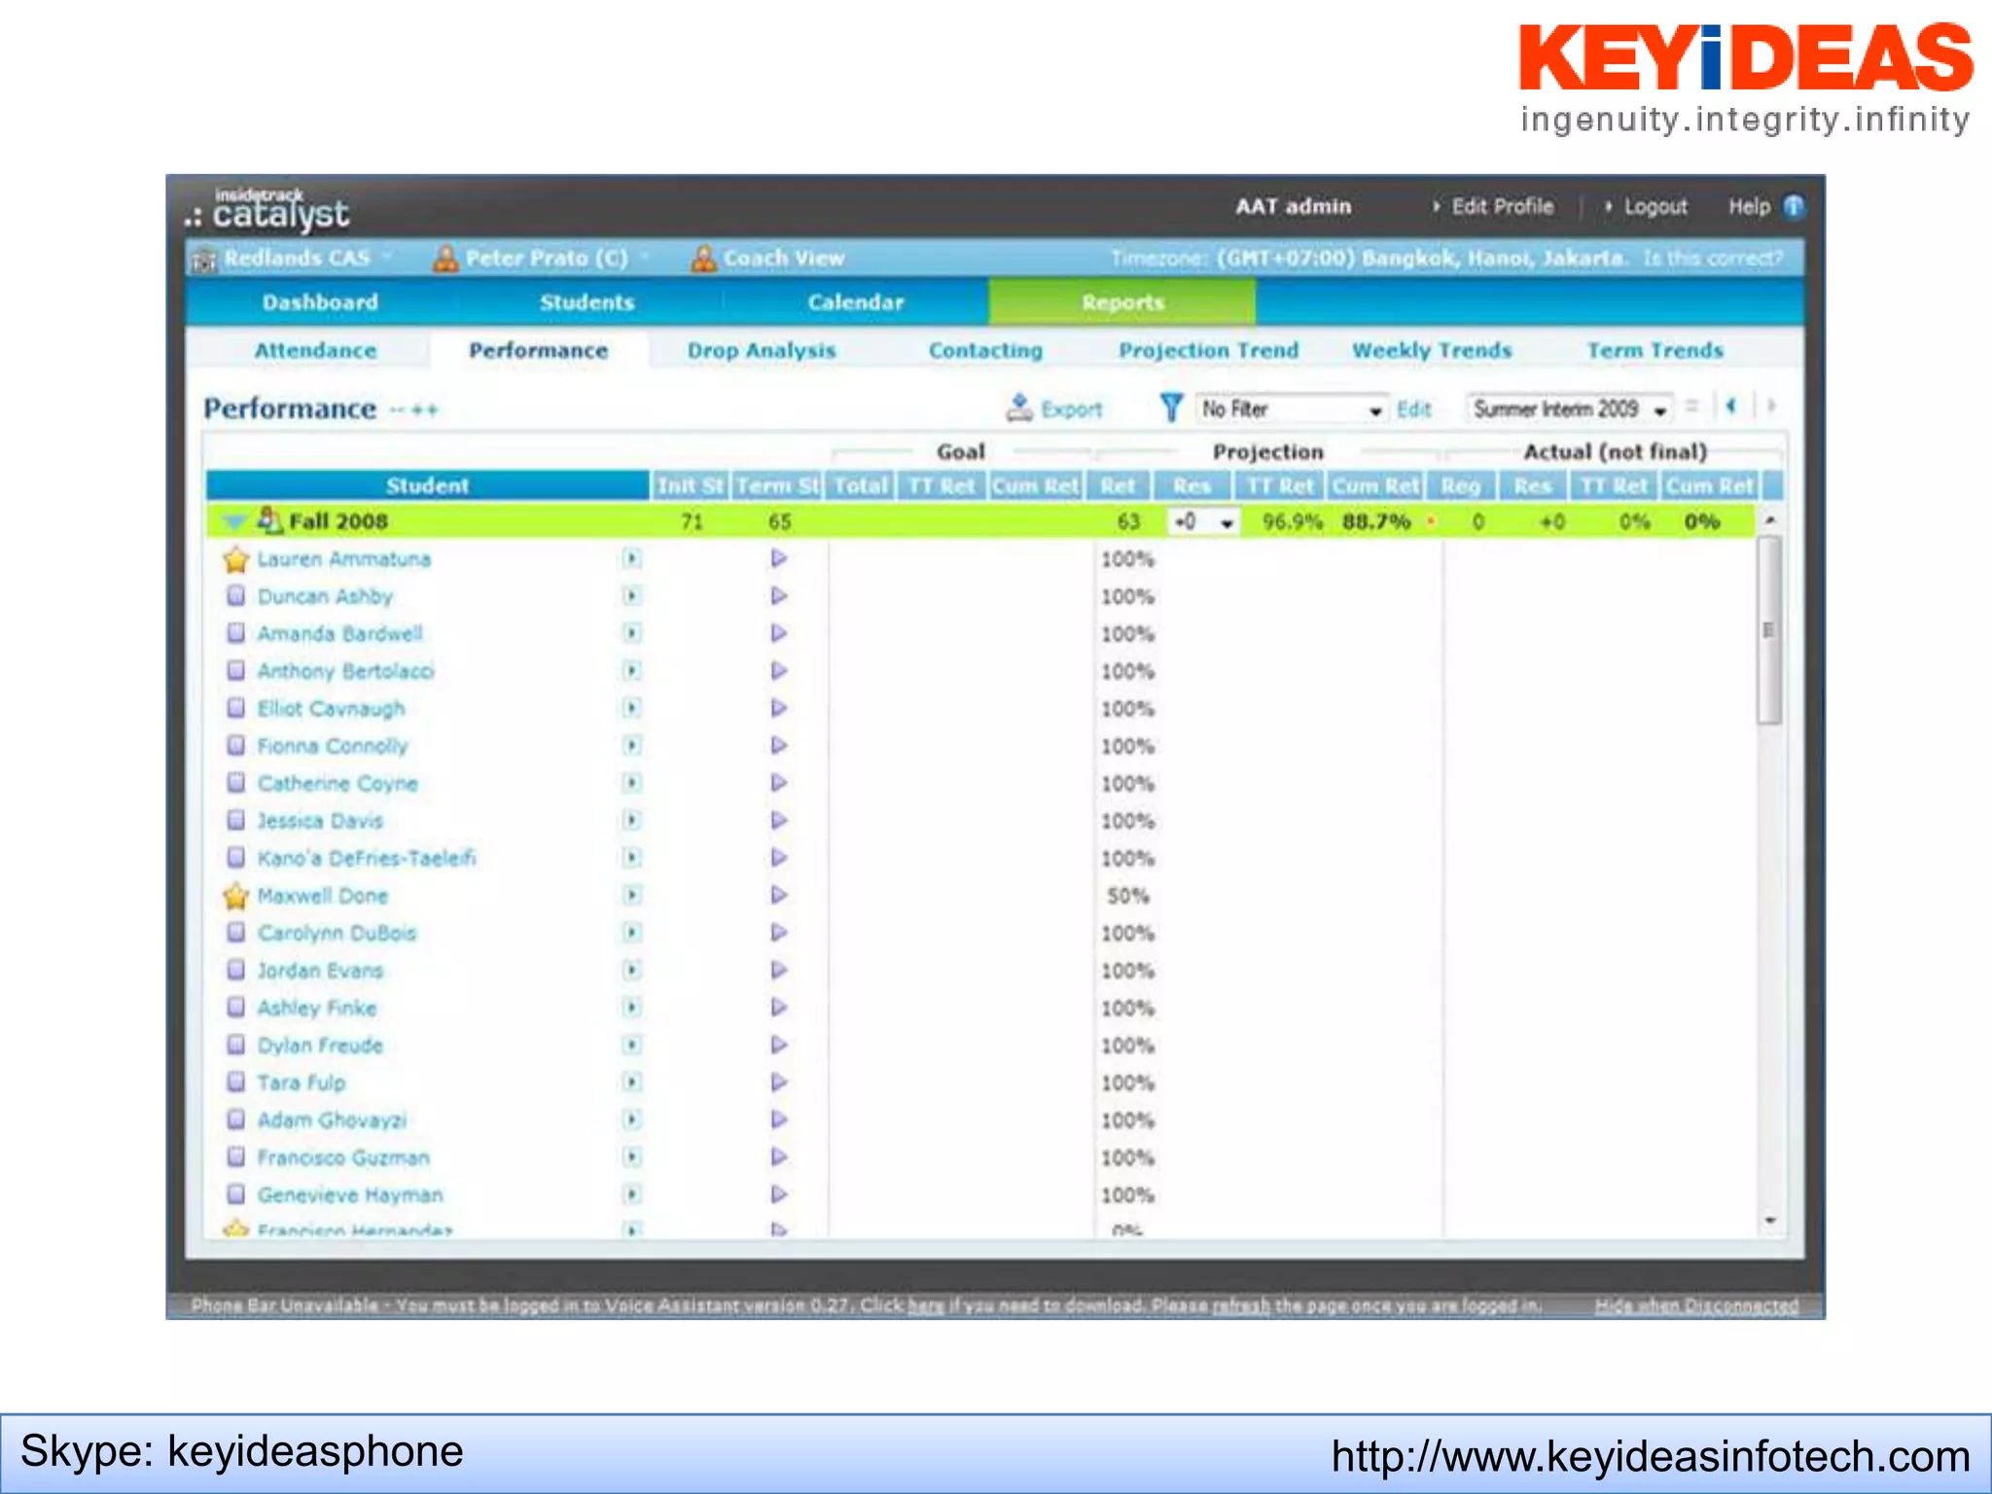Click the scrollbar down arrow
The width and height of the screenshot is (1992, 1494).
tap(1770, 1220)
